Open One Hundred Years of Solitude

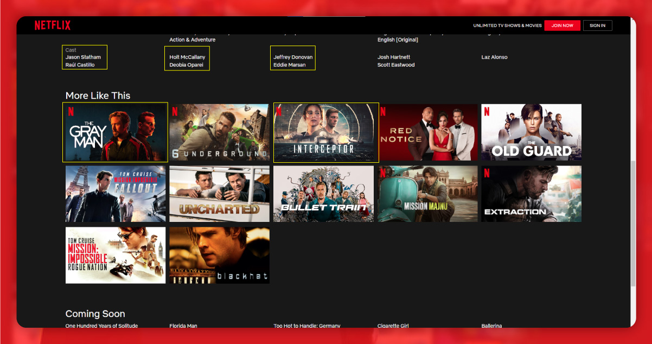click(101, 326)
